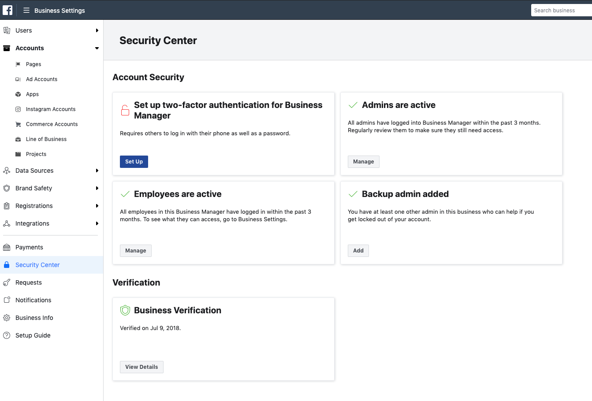The width and height of the screenshot is (592, 401).
Task: Click the Business Settings title text
Action: pyautogui.click(x=60, y=11)
